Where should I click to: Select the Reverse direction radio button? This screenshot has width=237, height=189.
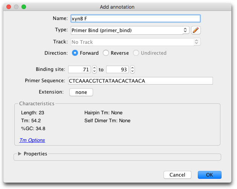106,53
